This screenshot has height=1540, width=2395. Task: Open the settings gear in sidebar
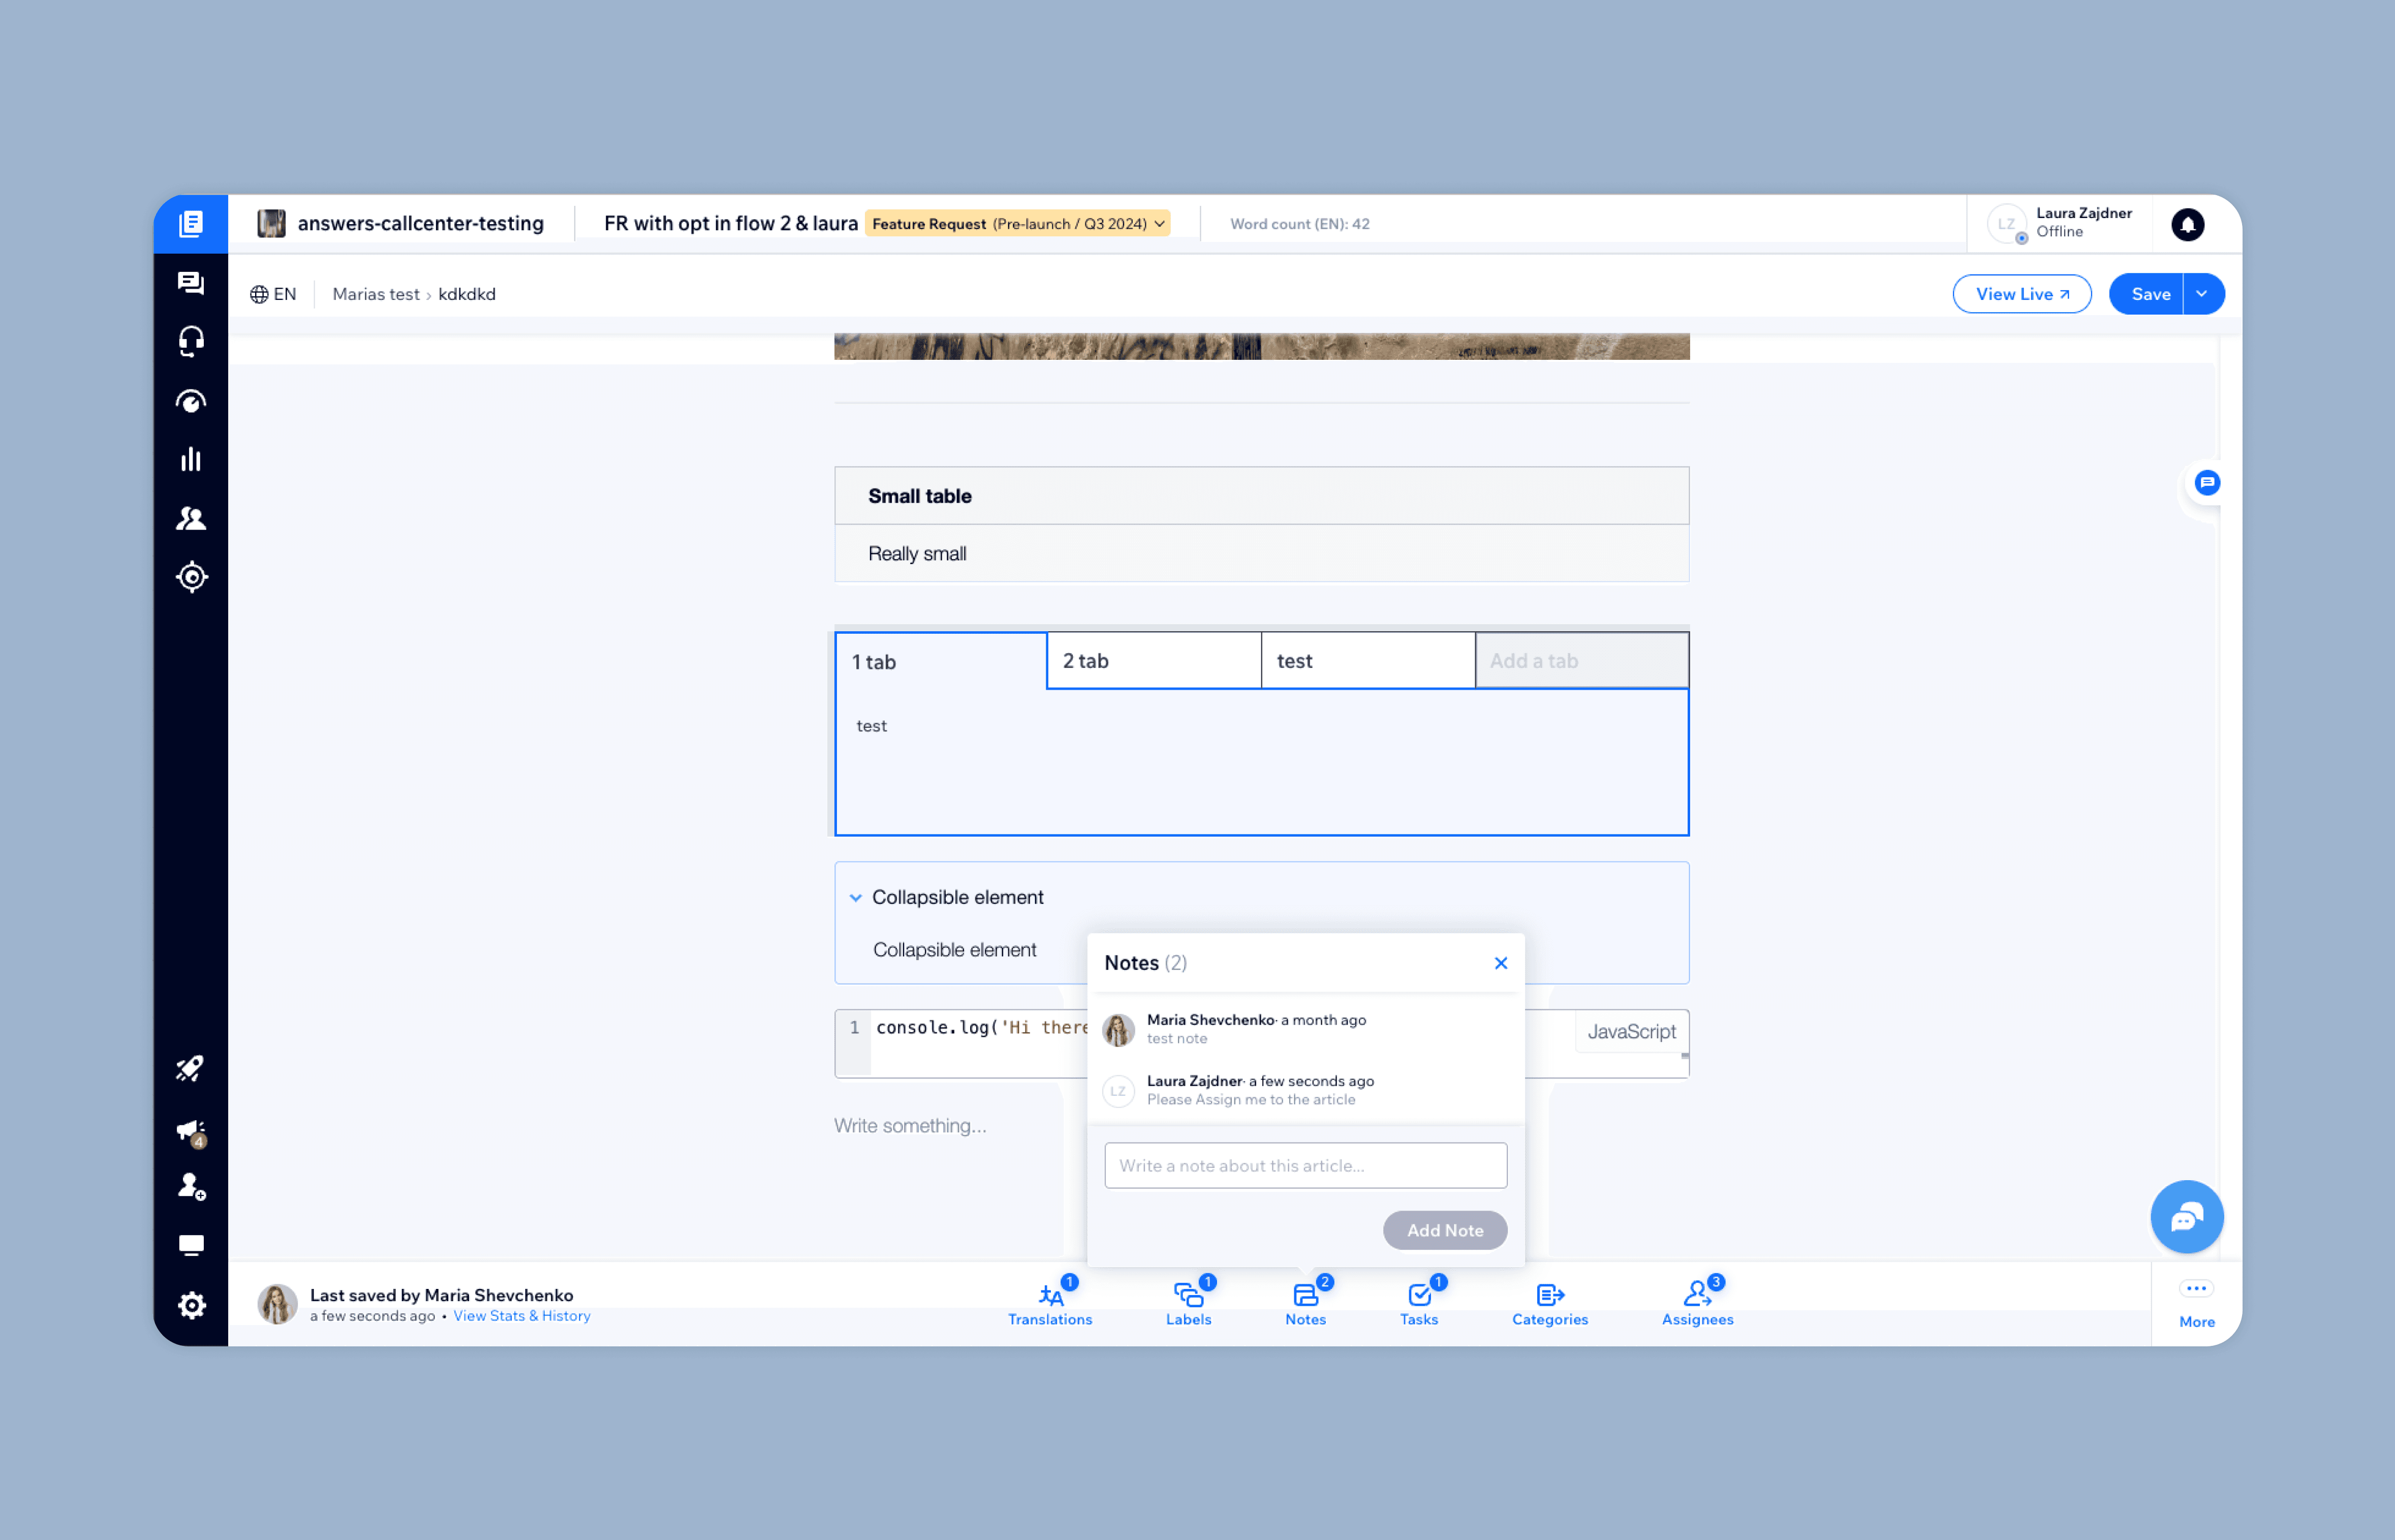click(x=191, y=1305)
